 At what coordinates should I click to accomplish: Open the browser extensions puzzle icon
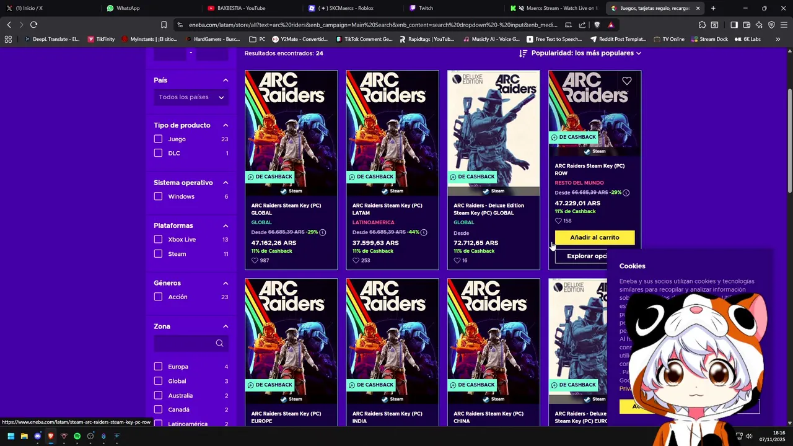[702, 25]
